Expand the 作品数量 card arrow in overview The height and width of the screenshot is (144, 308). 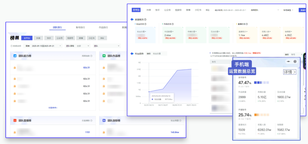click(x=173, y=31)
